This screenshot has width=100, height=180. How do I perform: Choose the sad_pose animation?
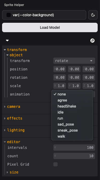[x=72, y=124]
